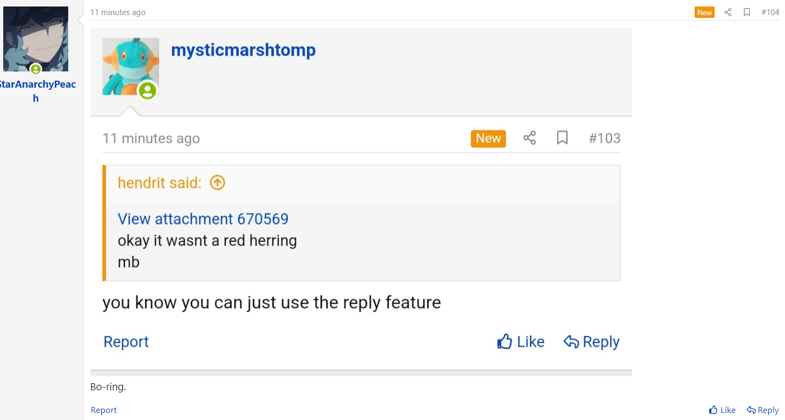Reply to the Bo-ring post at bottom
Image resolution: width=785 pixels, height=420 pixels.
pos(762,410)
